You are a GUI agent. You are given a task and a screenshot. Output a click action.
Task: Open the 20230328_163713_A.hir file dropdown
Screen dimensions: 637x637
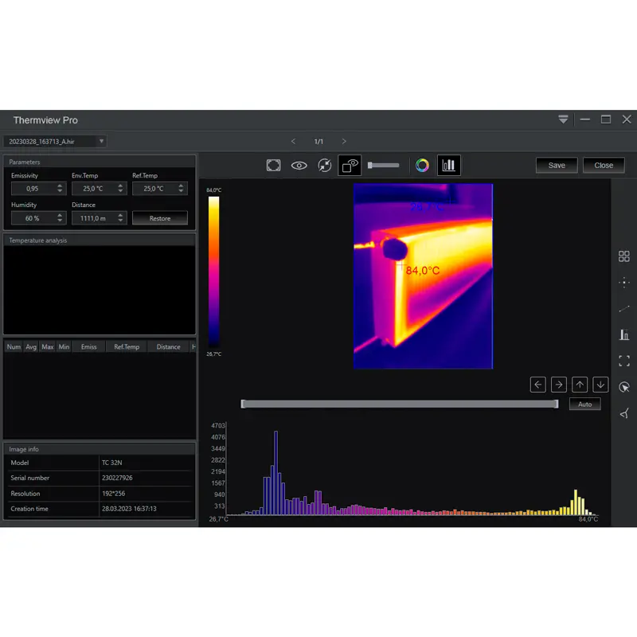pos(55,141)
